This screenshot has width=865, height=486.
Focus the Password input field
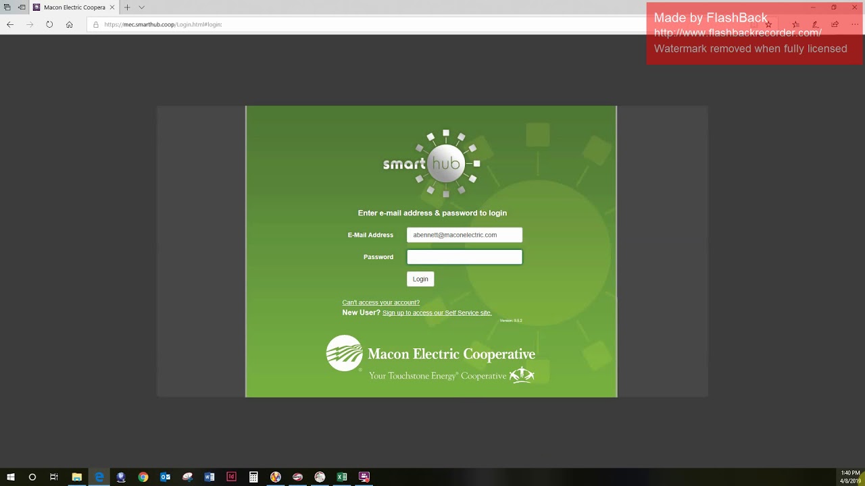click(x=464, y=256)
